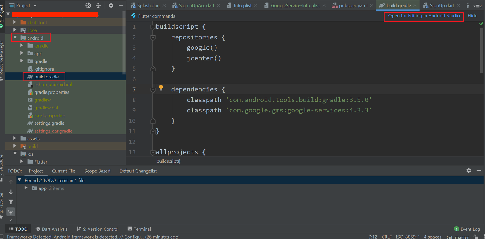Expand the assets folder

pos(15,138)
